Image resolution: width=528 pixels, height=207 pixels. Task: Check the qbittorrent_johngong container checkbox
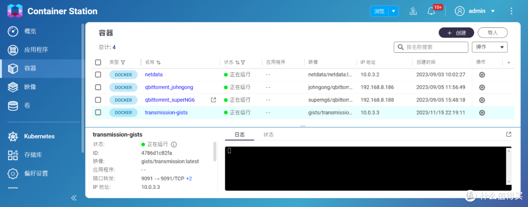98,87
